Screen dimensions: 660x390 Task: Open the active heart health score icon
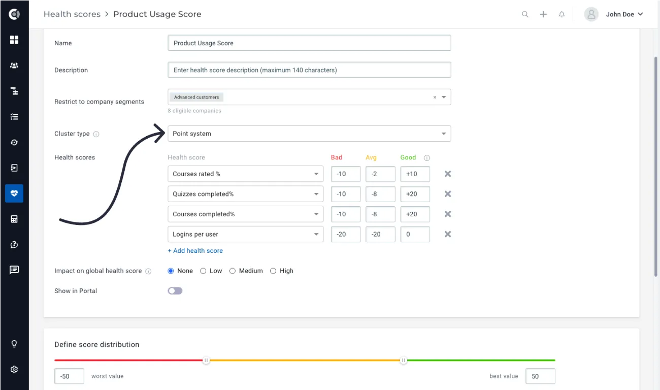point(14,193)
